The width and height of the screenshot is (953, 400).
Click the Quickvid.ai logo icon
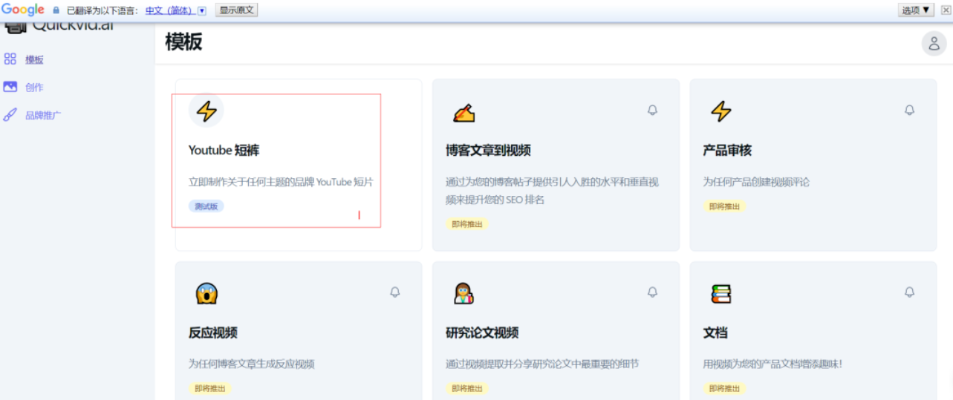coord(16,28)
